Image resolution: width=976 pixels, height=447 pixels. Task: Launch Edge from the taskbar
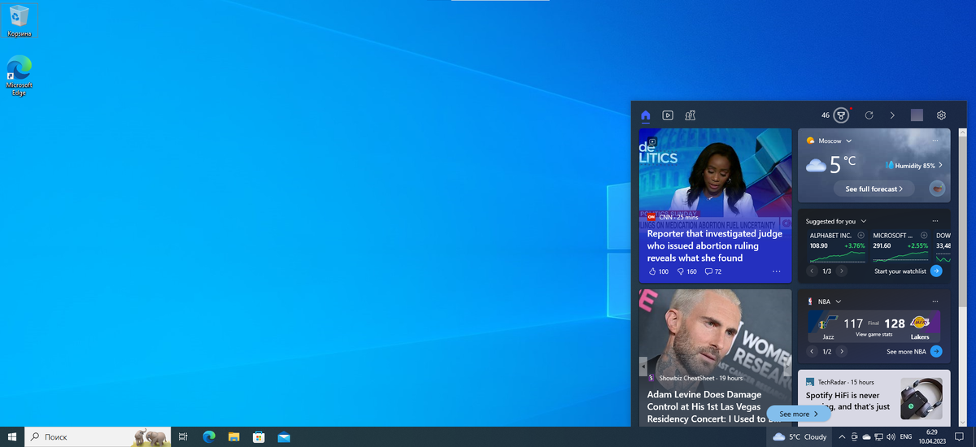(x=208, y=436)
